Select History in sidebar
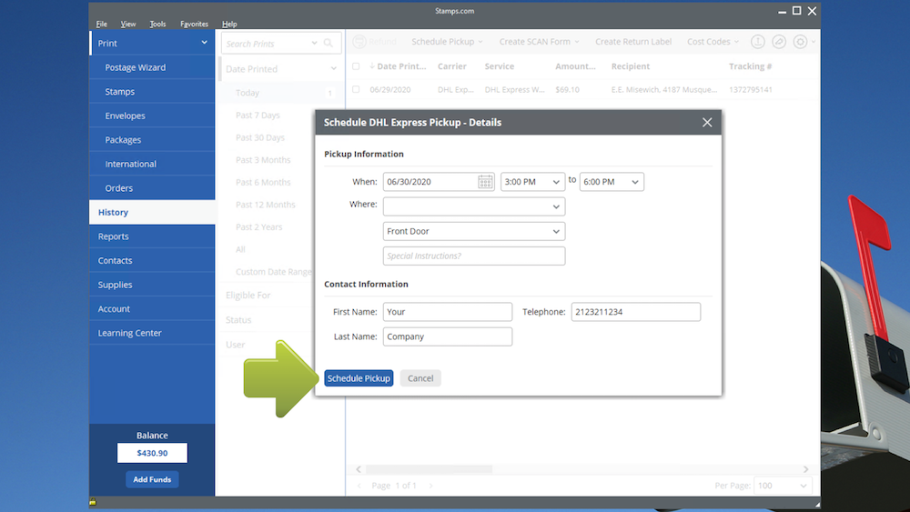 [152, 212]
